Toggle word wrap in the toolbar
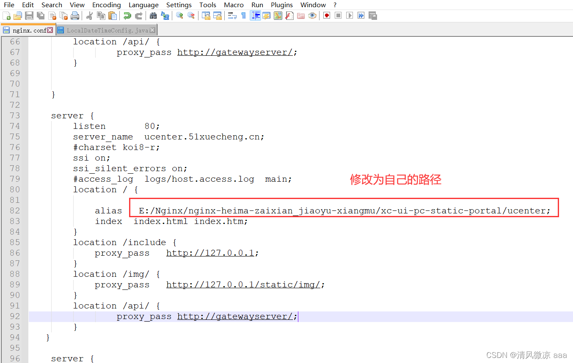Viewport: 573px width, 363px height. coord(232,16)
